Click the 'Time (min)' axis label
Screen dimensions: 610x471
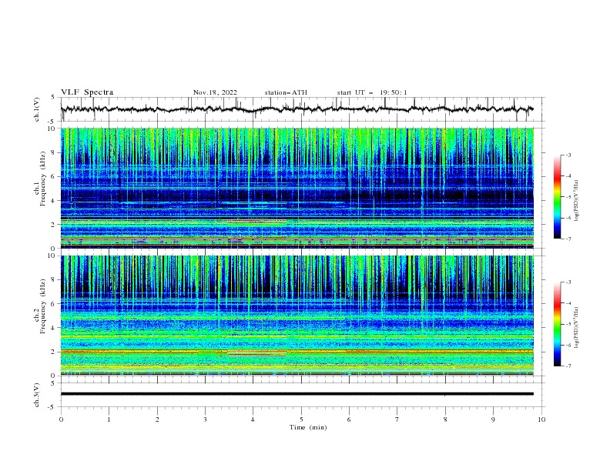pyautogui.click(x=308, y=427)
